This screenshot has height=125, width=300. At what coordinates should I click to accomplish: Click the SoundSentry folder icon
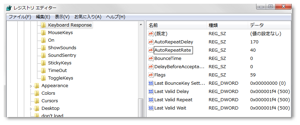click(44, 55)
